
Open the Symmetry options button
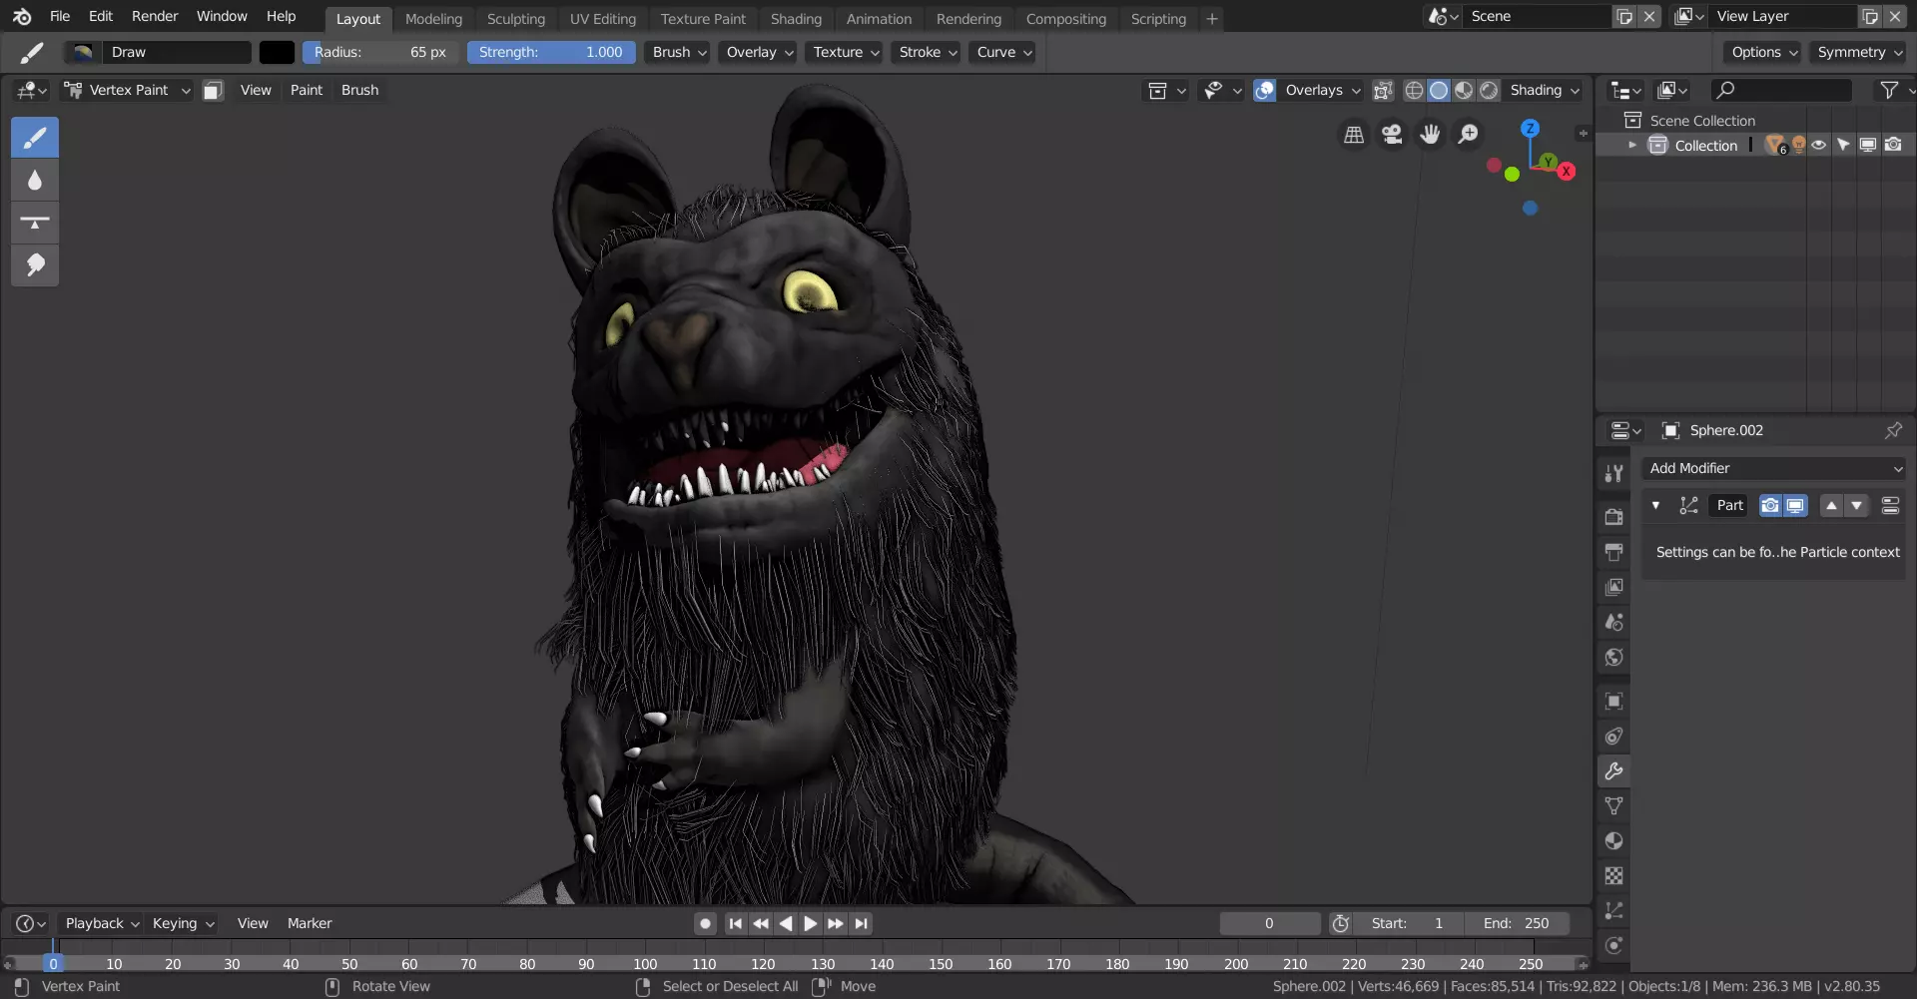point(1859,52)
